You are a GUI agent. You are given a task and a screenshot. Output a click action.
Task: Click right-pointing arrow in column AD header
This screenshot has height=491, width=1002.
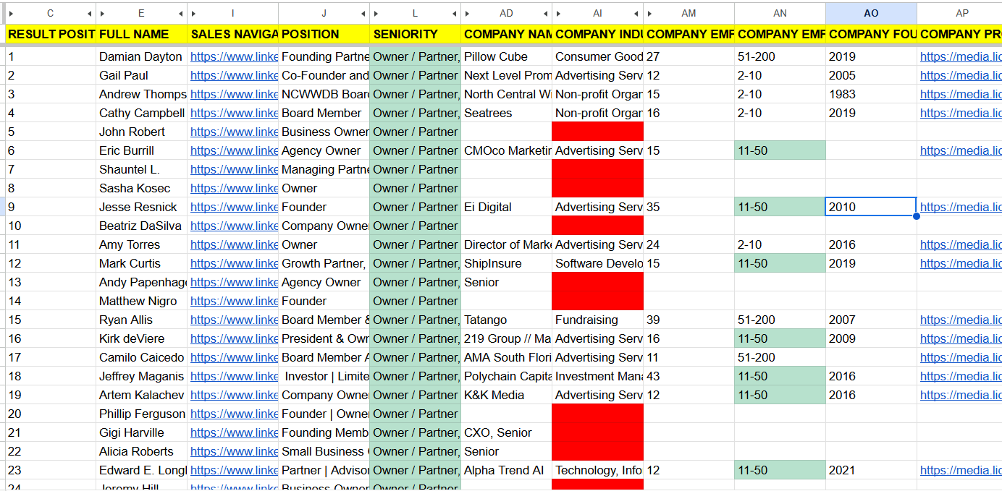pos(467,14)
